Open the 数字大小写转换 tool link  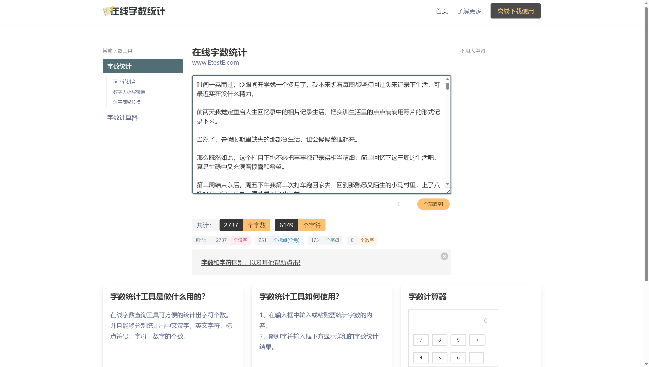(x=129, y=92)
